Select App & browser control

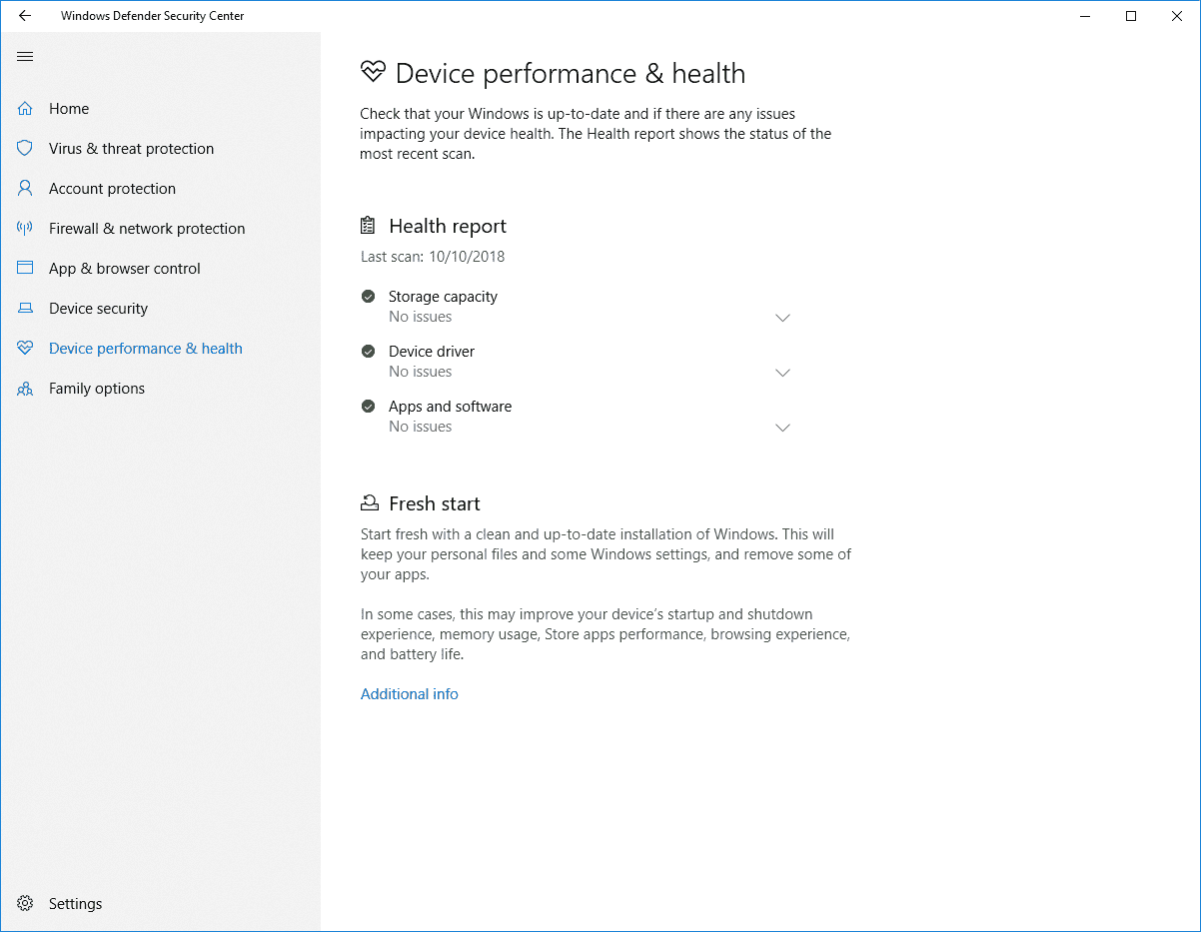(x=125, y=269)
